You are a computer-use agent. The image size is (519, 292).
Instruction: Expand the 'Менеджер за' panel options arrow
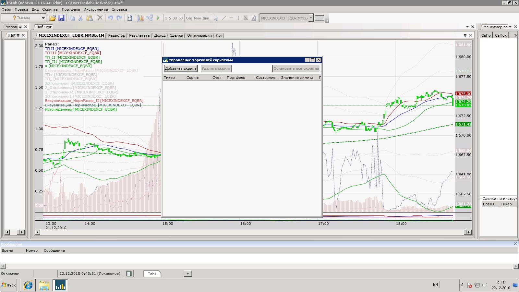[x=510, y=27]
